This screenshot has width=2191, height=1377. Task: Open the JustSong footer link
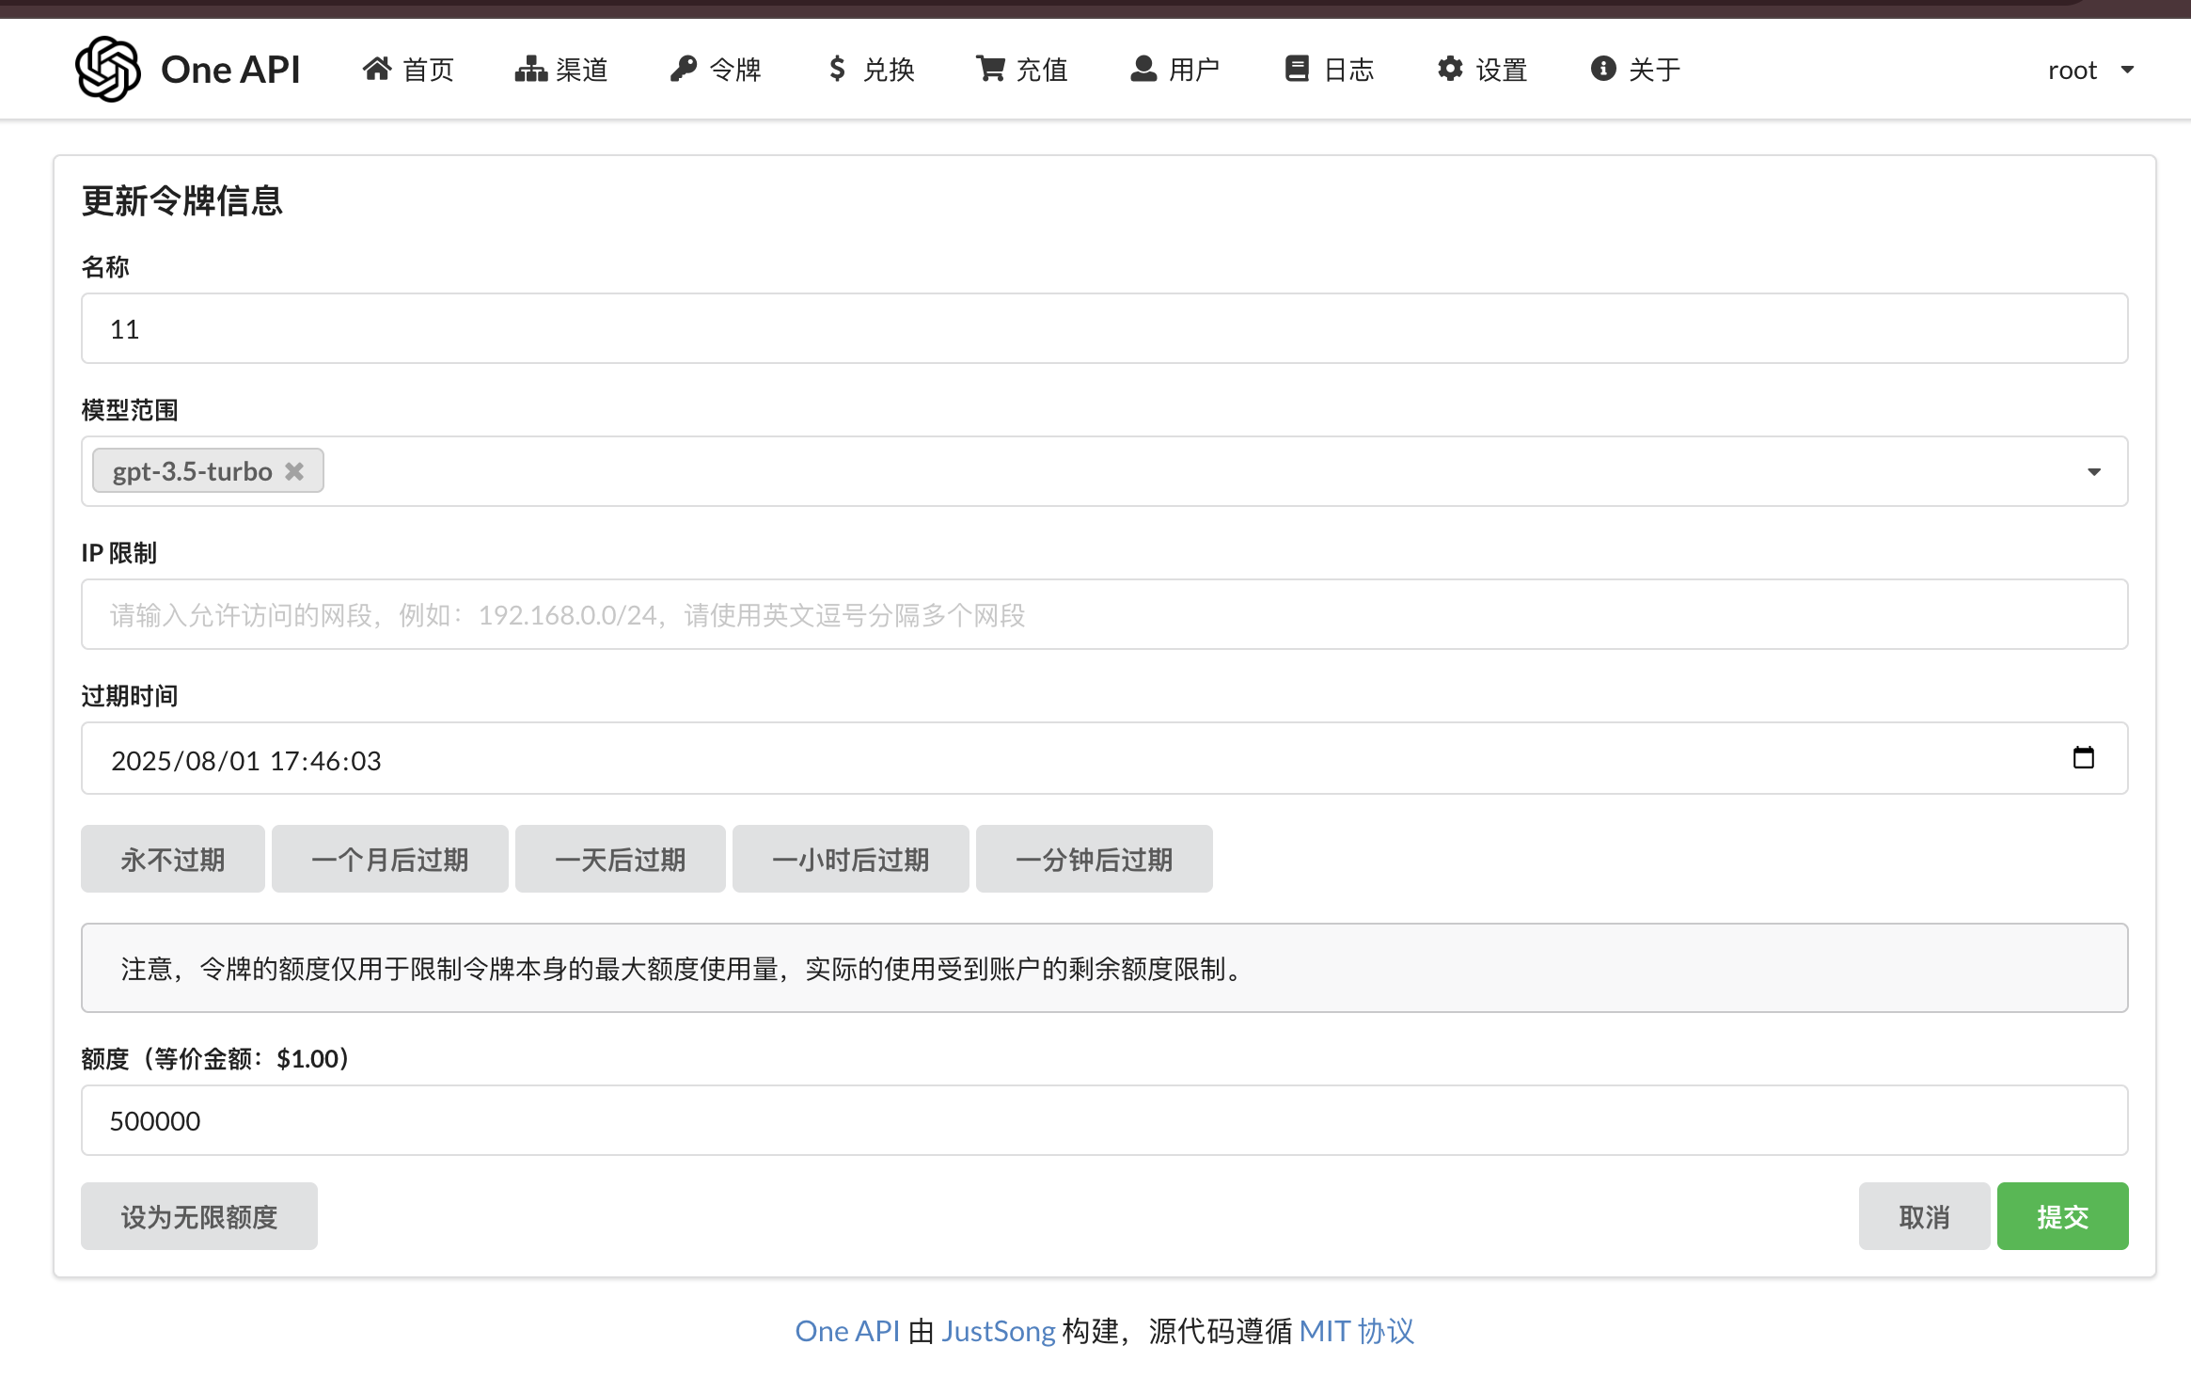click(998, 1331)
